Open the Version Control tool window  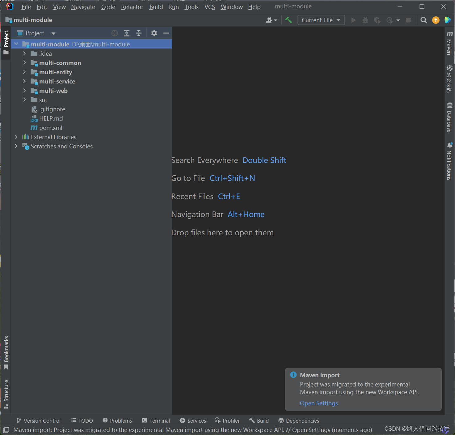39,420
